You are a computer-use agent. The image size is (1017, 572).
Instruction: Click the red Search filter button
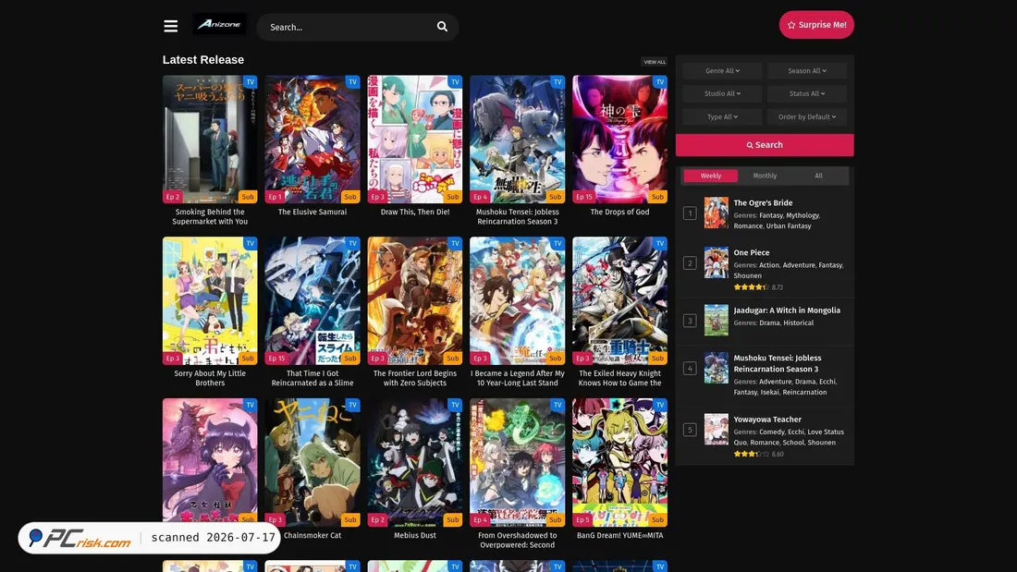pyautogui.click(x=765, y=145)
